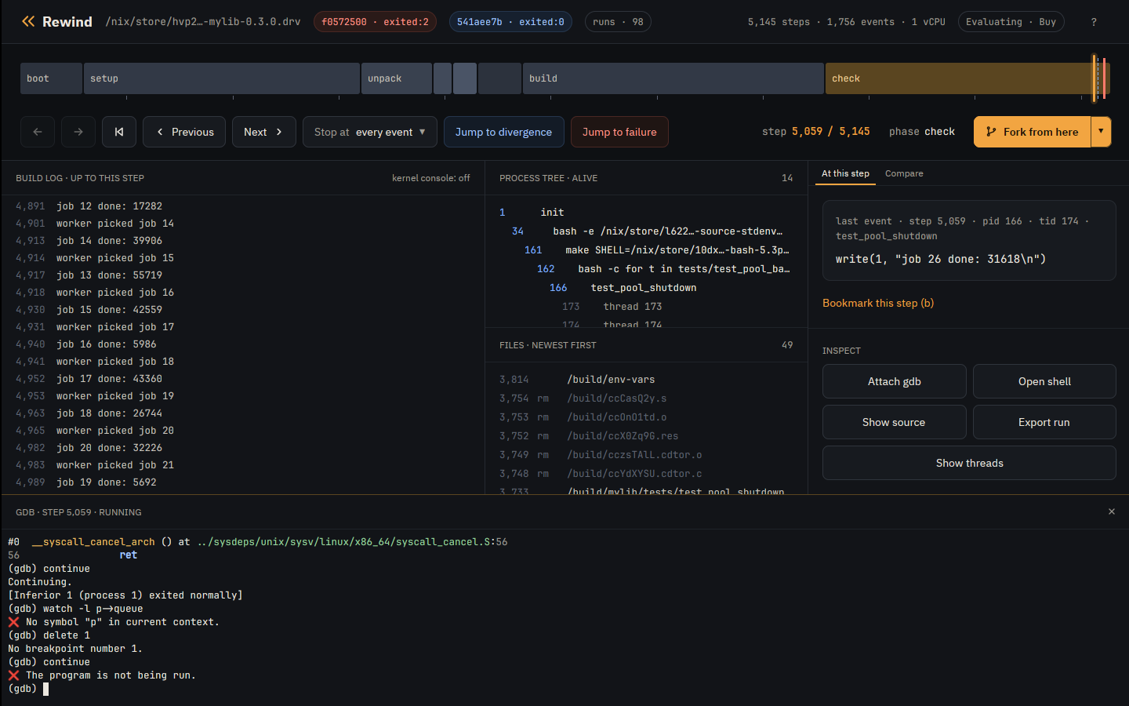Viewport: 1129px width, 706px height.
Task: Go to the Previous event
Action: pos(184,132)
